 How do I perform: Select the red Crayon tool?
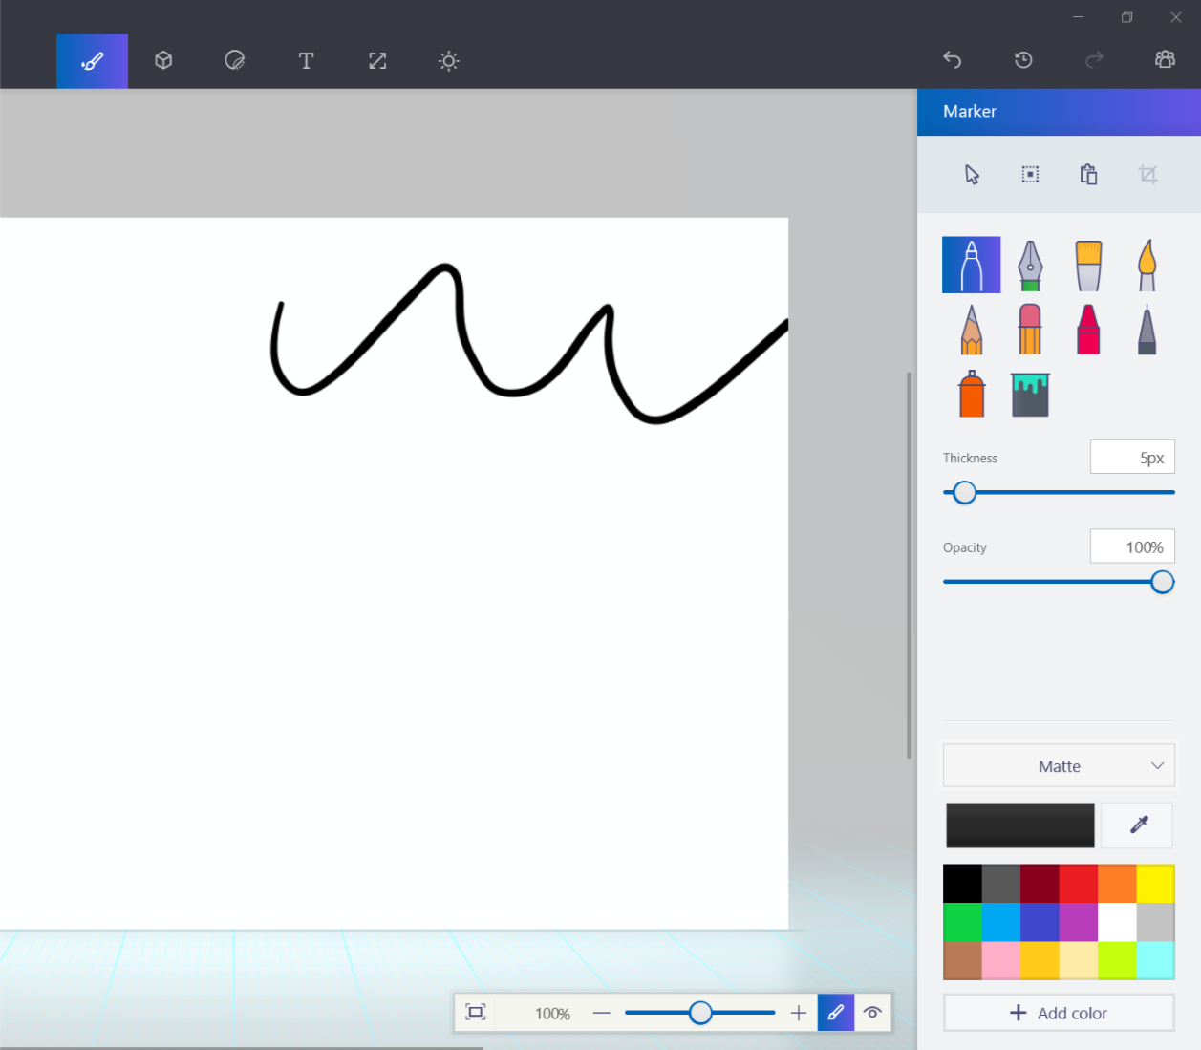point(1088,330)
